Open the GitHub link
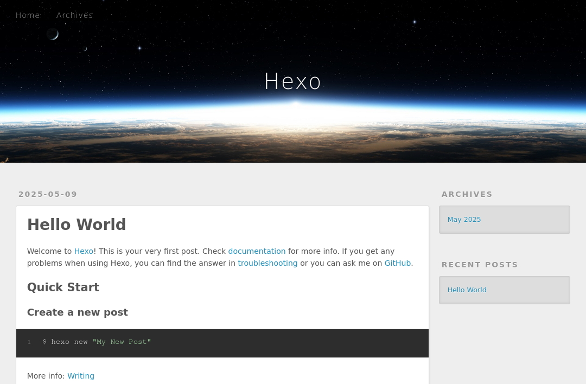The width and height of the screenshot is (586, 384). coord(398,263)
